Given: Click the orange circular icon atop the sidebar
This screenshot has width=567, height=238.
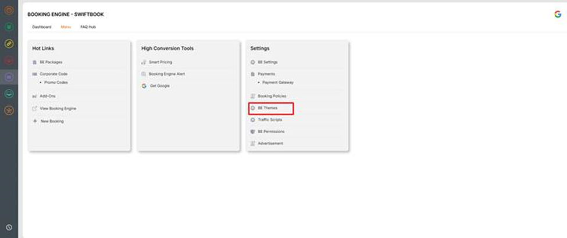Looking at the screenshot, I should (9, 10).
